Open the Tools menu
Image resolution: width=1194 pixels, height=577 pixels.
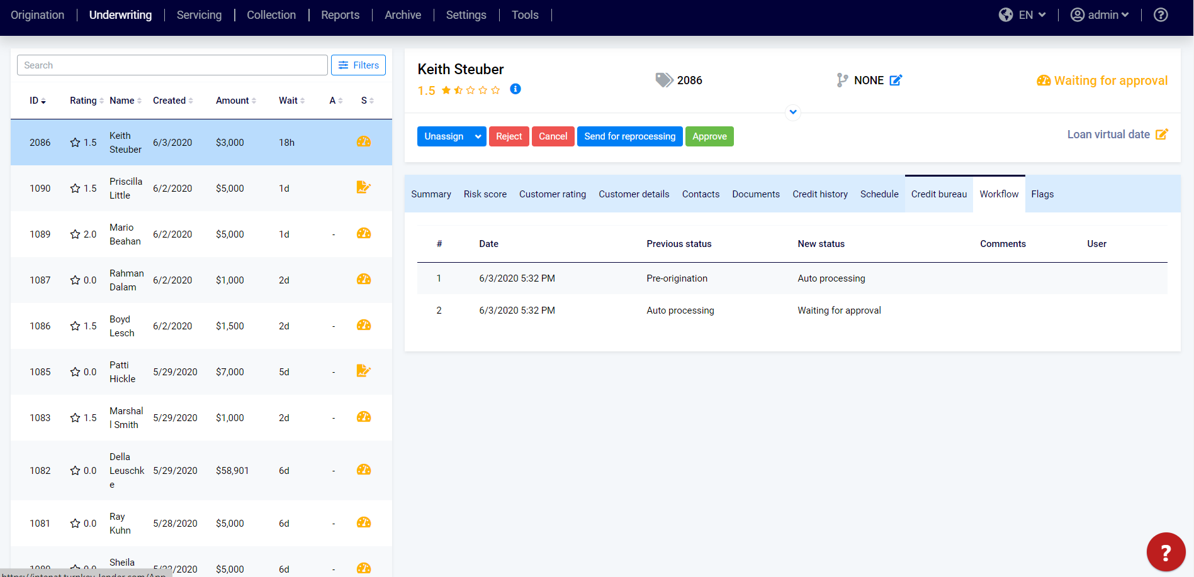(525, 14)
